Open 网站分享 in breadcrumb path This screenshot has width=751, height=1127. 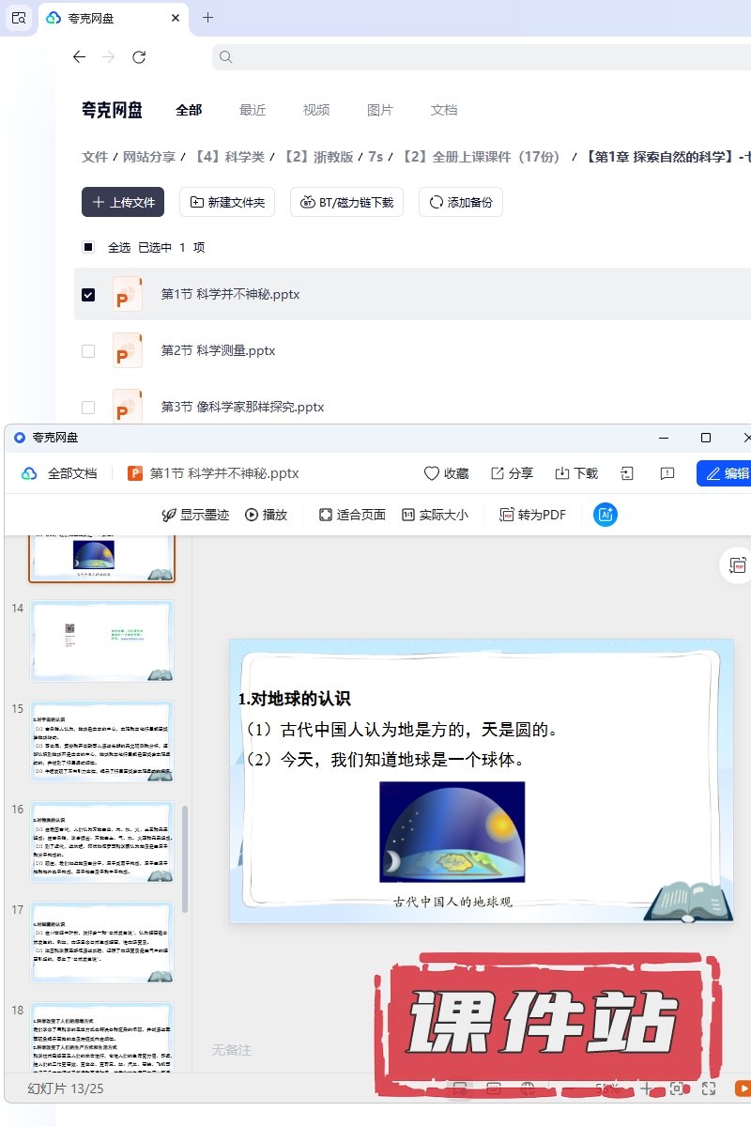149,157
